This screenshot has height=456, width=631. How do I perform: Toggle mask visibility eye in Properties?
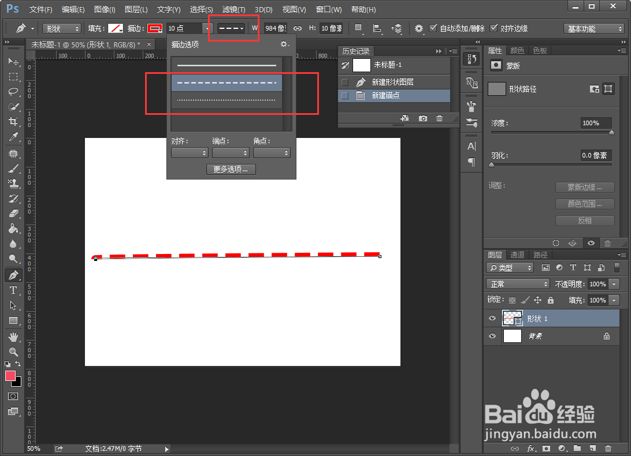point(591,243)
